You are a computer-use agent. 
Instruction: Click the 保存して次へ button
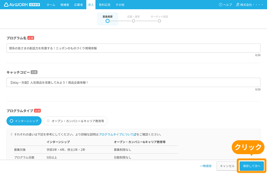tap(252, 166)
